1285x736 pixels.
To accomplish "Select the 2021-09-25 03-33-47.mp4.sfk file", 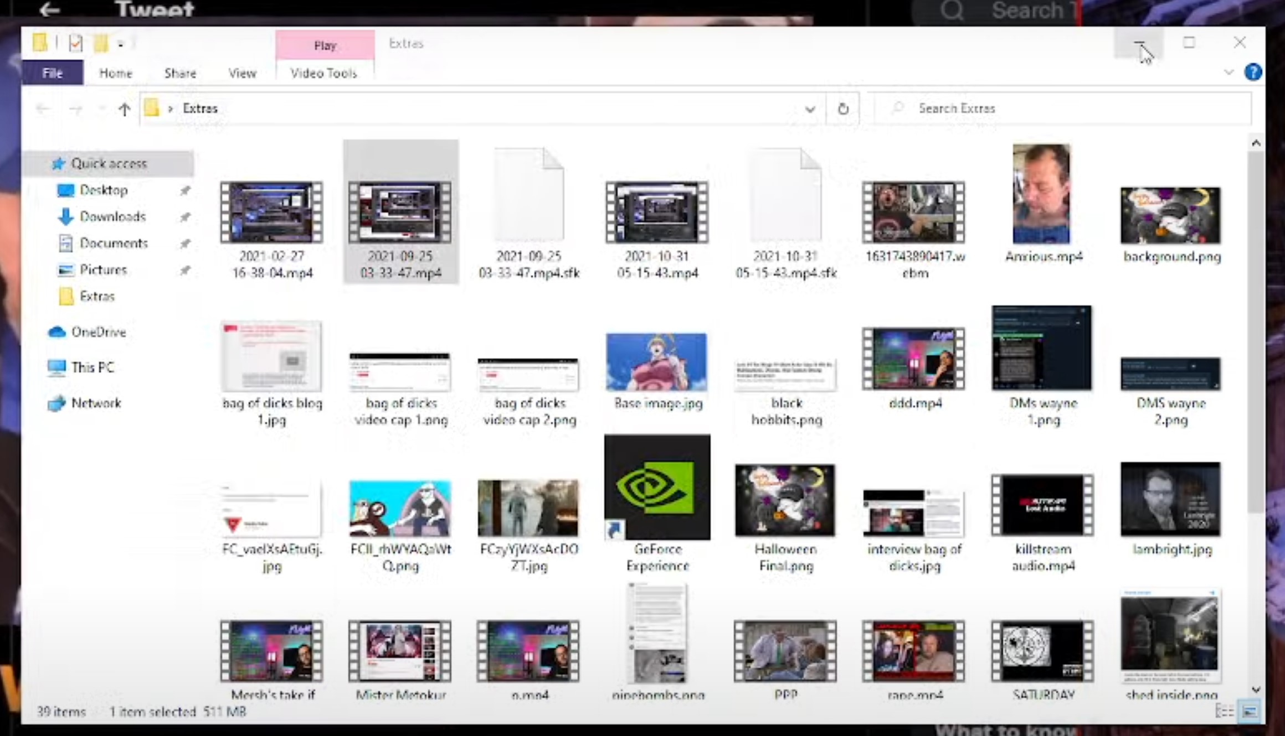I will pos(529,212).
